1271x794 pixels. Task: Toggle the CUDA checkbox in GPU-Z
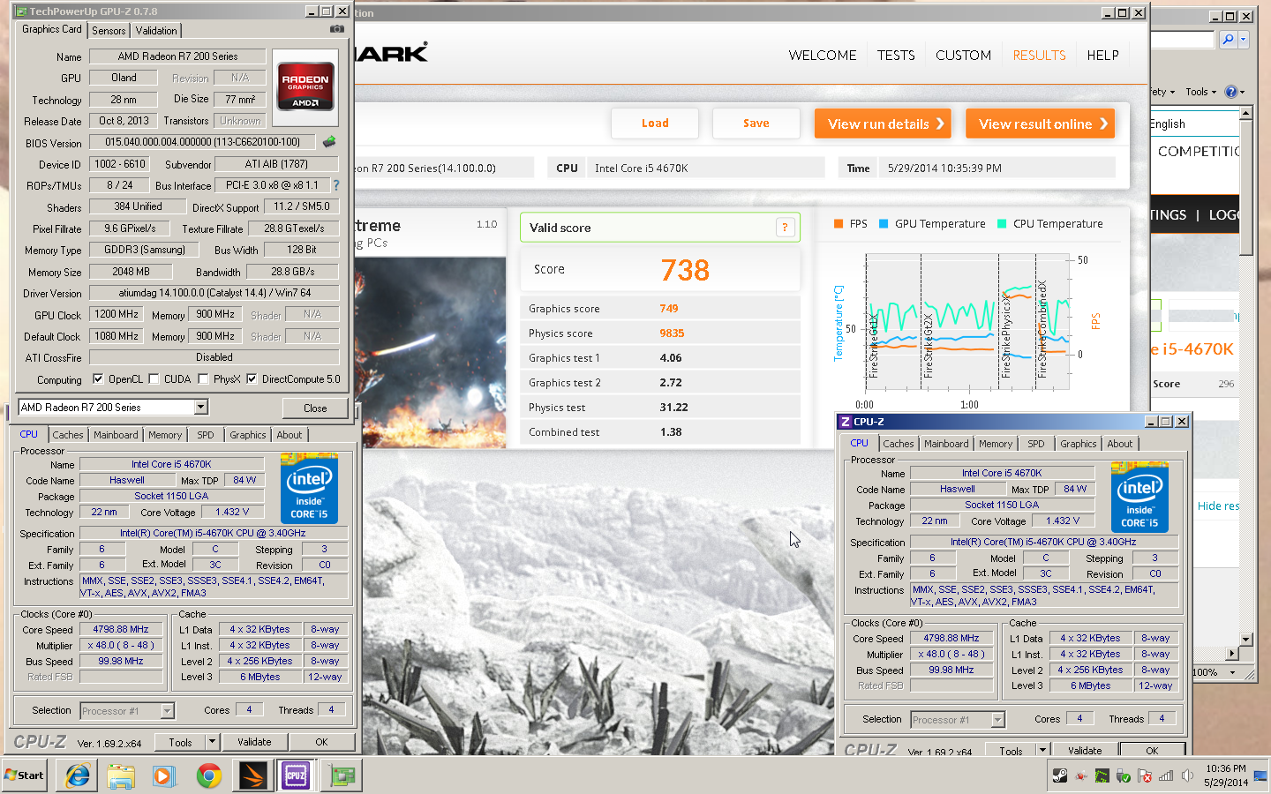pos(154,379)
